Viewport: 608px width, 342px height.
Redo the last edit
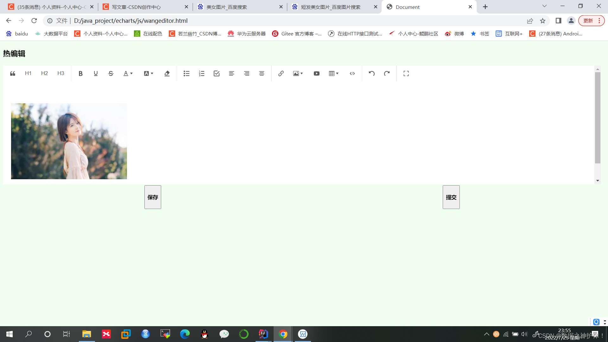tap(387, 73)
